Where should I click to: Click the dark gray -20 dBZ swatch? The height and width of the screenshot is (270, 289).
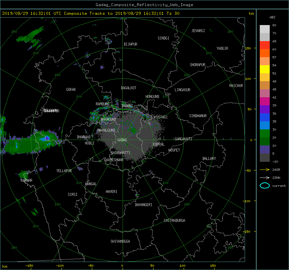point(265,158)
